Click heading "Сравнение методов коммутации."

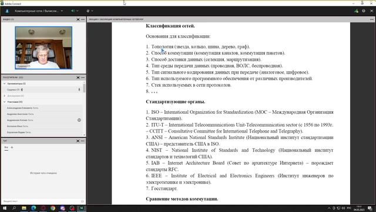click(182, 199)
